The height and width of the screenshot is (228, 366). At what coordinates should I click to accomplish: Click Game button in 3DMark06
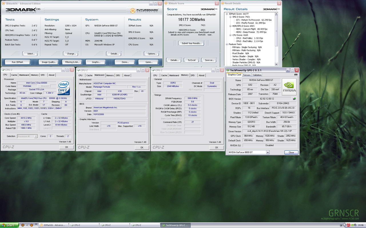pos(148,62)
